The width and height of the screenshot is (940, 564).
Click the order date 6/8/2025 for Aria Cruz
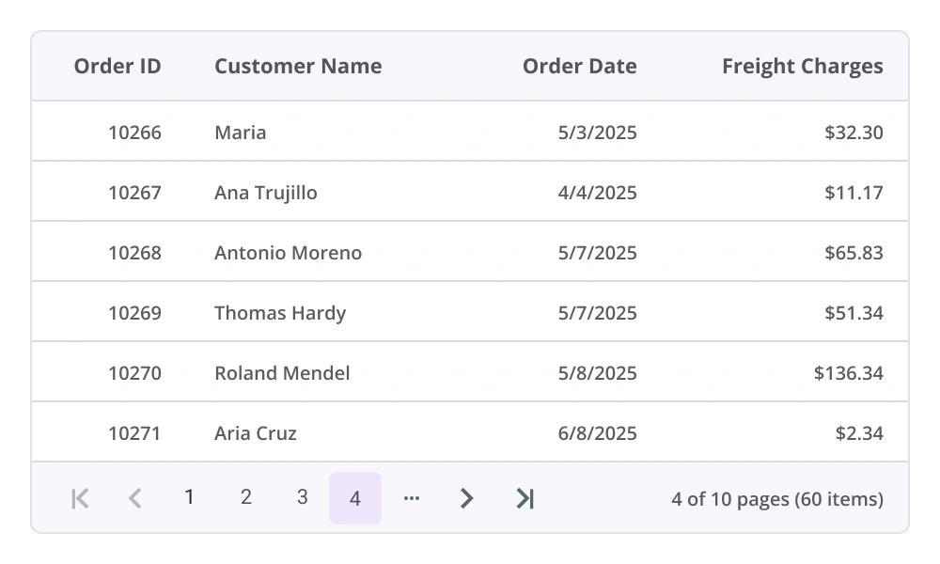pos(596,432)
